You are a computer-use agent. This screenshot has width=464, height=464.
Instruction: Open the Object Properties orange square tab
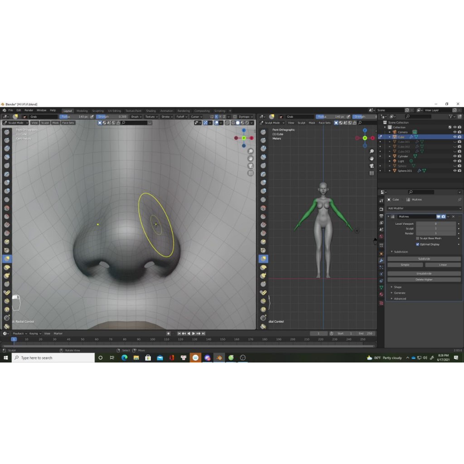tap(382, 254)
